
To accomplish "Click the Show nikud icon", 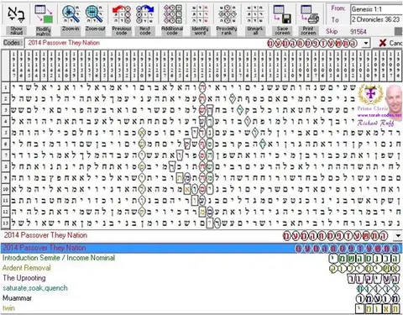I will coord(16,14).
